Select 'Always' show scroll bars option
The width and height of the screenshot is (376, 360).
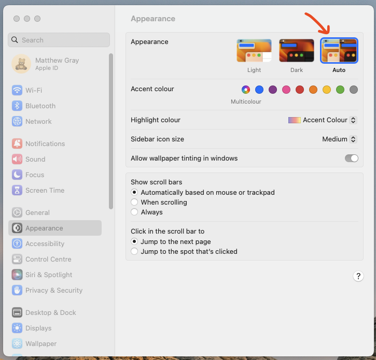tap(134, 212)
